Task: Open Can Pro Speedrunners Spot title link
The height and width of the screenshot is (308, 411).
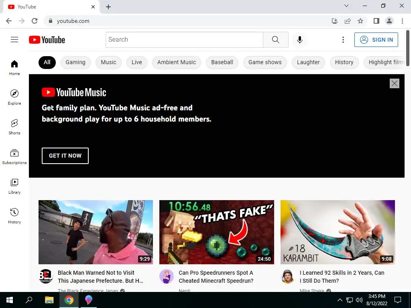Action: pos(216,277)
